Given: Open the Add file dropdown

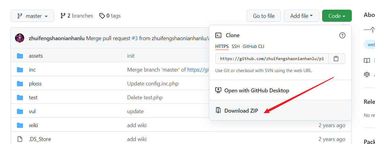Looking at the screenshot, I should tap(301, 16).
